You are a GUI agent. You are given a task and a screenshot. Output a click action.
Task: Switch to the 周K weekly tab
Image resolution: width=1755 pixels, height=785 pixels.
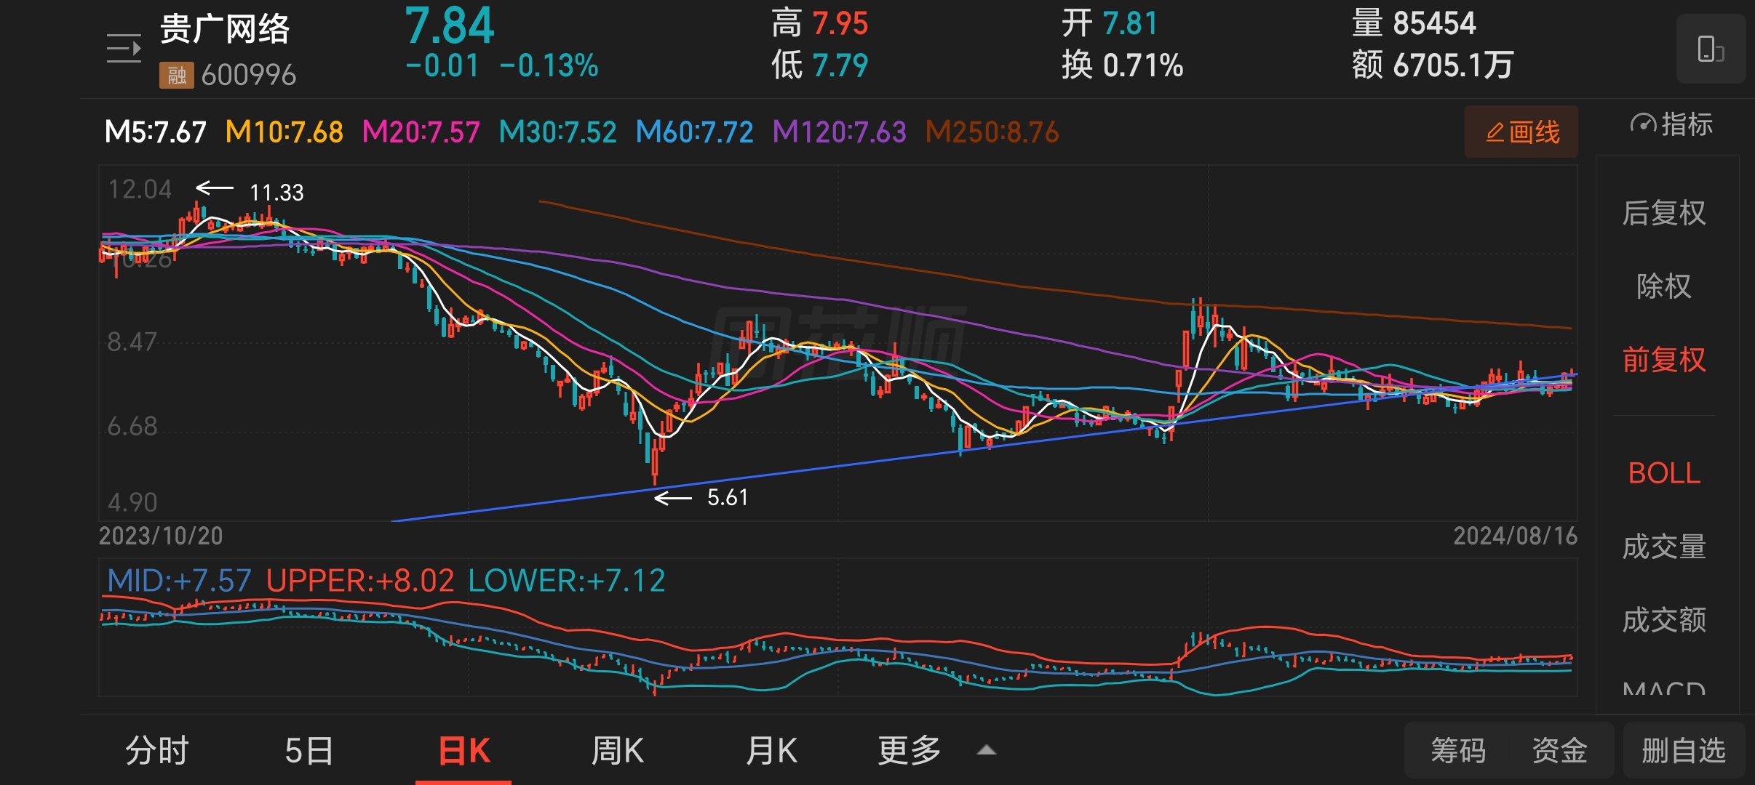617,750
